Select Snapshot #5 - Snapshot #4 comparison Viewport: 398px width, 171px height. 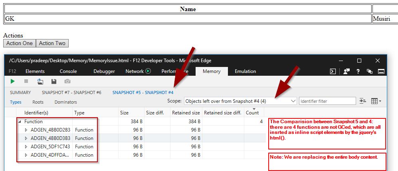(x=143, y=92)
